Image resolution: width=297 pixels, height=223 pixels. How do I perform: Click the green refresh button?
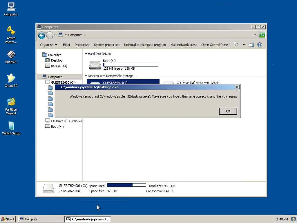(262, 35)
